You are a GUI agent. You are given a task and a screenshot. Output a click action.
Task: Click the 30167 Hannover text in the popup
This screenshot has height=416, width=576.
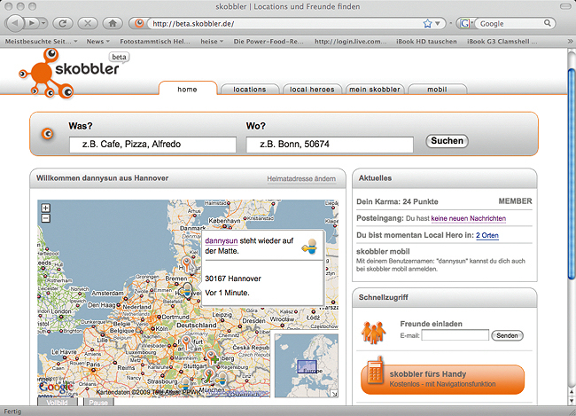point(233,279)
